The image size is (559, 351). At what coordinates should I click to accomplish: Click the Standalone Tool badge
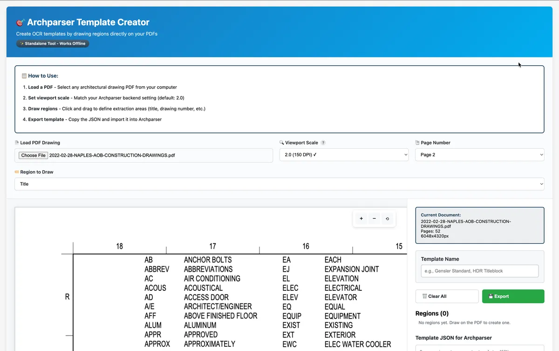(x=52, y=43)
